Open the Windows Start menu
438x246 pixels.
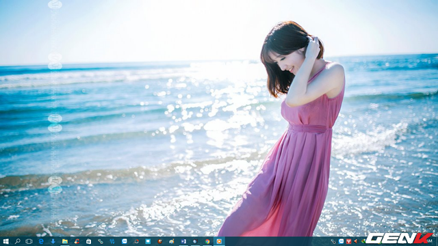click(x=5, y=241)
